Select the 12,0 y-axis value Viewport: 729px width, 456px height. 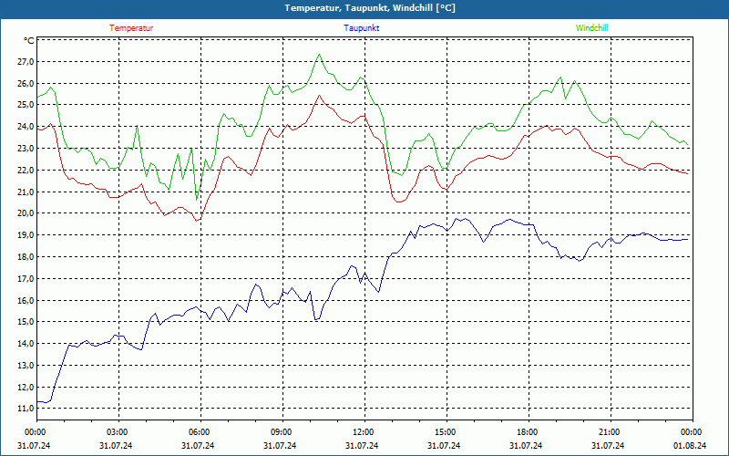tap(26, 387)
